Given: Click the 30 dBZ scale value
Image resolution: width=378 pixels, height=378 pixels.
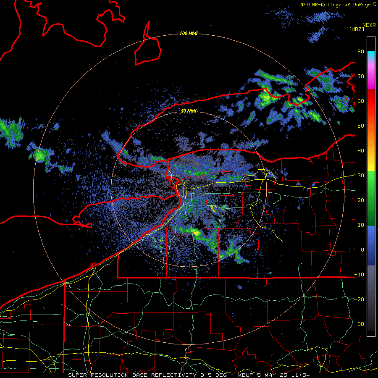Looking at the screenshot, I should tap(361, 176).
